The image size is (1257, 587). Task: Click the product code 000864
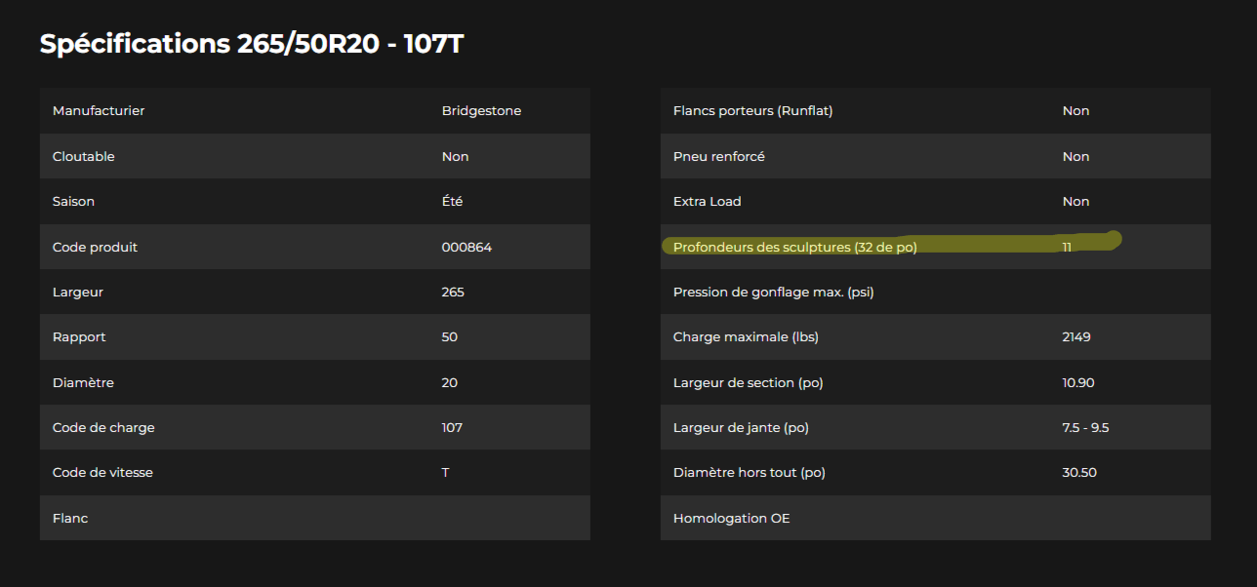click(466, 248)
